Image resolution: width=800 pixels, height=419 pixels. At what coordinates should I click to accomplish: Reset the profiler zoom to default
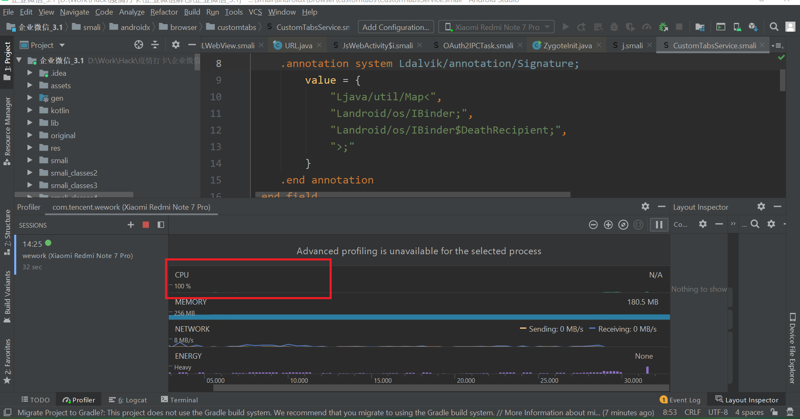pos(623,225)
